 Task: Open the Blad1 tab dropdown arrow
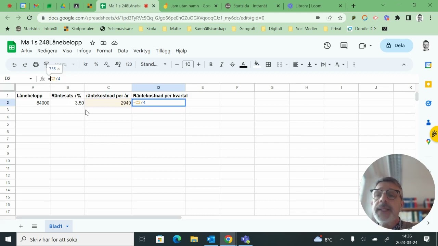[x=67, y=227]
